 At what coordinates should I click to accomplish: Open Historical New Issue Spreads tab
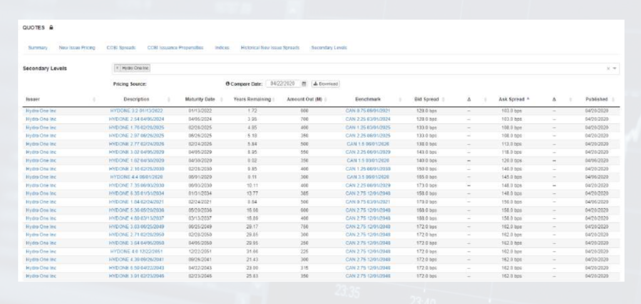(270, 48)
